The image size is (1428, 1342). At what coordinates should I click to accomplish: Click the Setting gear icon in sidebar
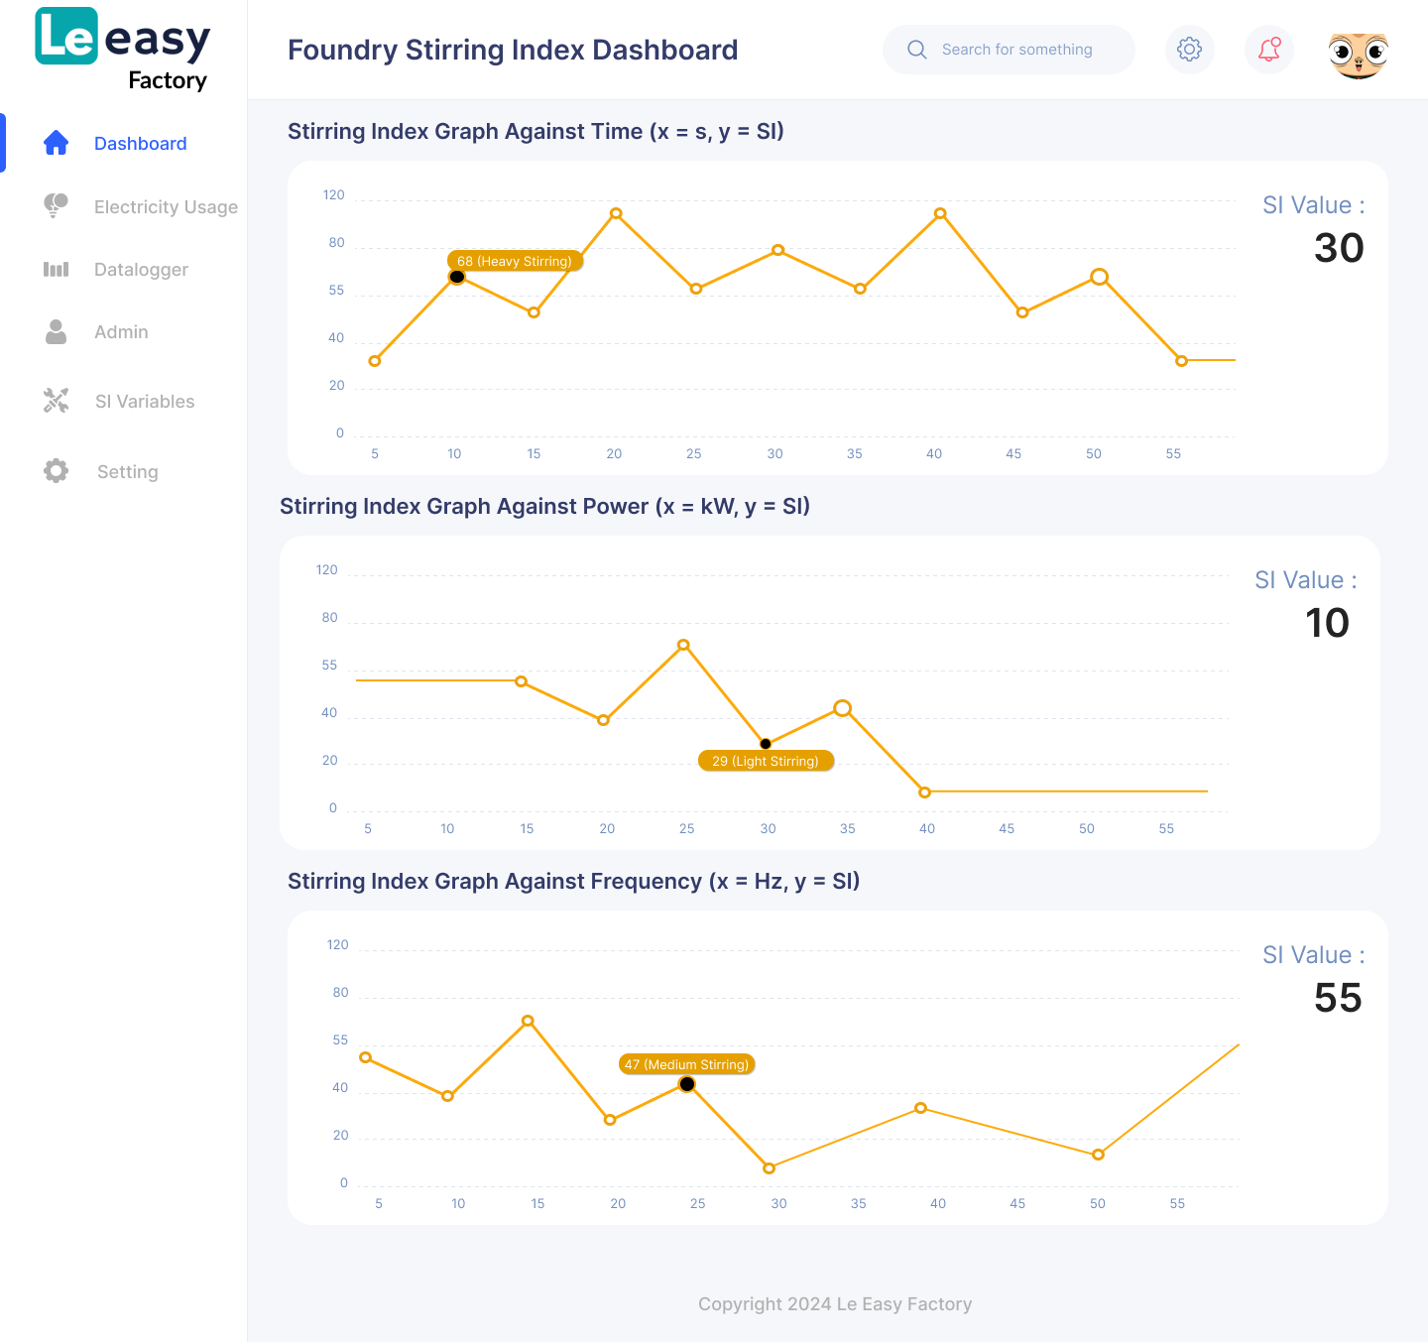pos(57,471)
